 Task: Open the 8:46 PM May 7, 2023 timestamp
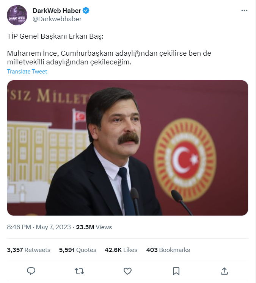coord(39,227)
